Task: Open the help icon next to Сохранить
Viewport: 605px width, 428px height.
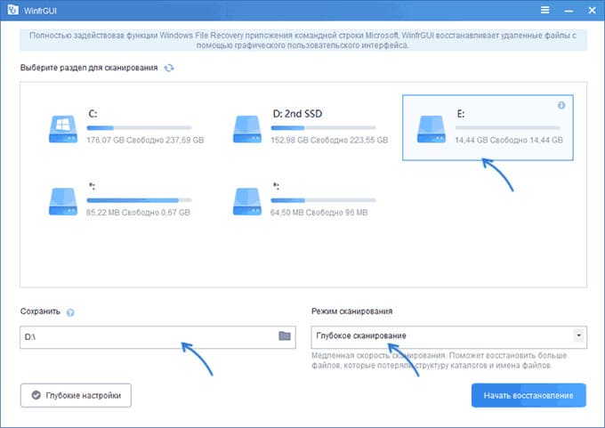Action: [70, 312]
